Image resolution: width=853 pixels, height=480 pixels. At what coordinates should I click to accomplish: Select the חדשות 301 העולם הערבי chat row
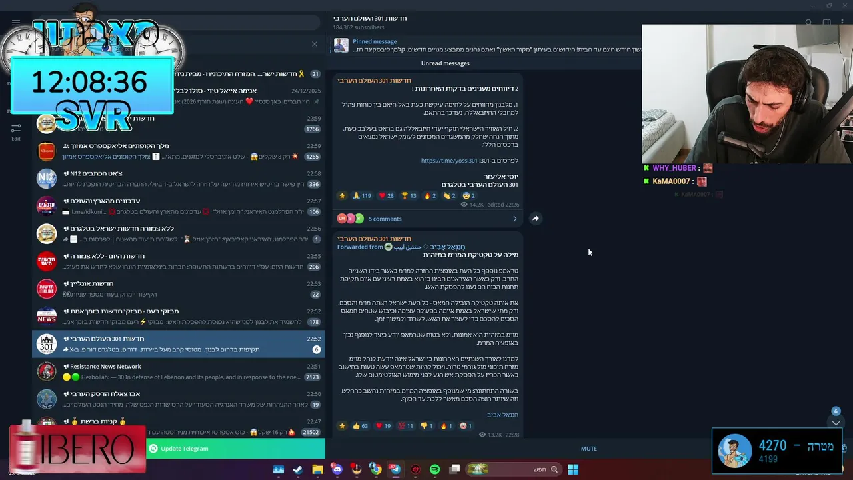click(179, 344)
